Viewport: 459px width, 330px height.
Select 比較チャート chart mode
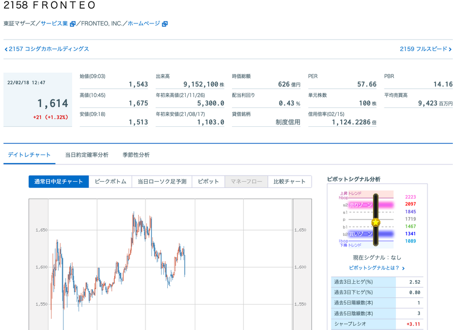tap(290, 181)
